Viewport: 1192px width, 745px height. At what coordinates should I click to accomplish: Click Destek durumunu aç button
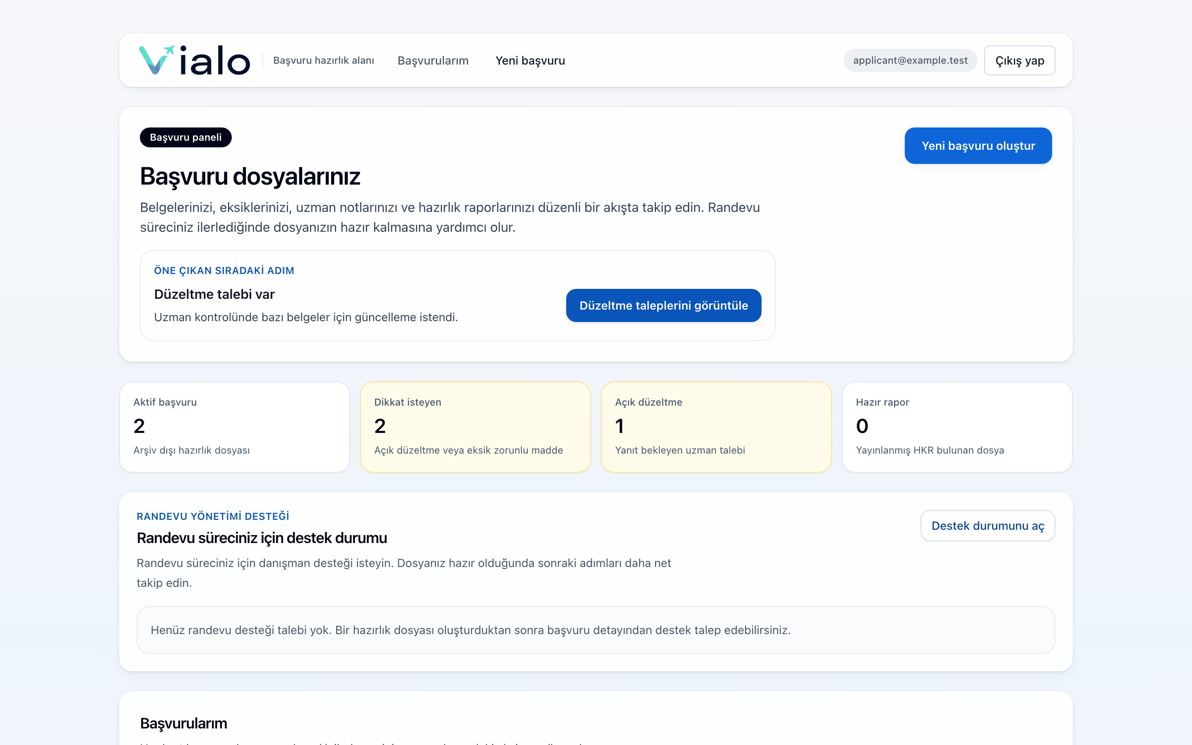(x=988, y=526)
